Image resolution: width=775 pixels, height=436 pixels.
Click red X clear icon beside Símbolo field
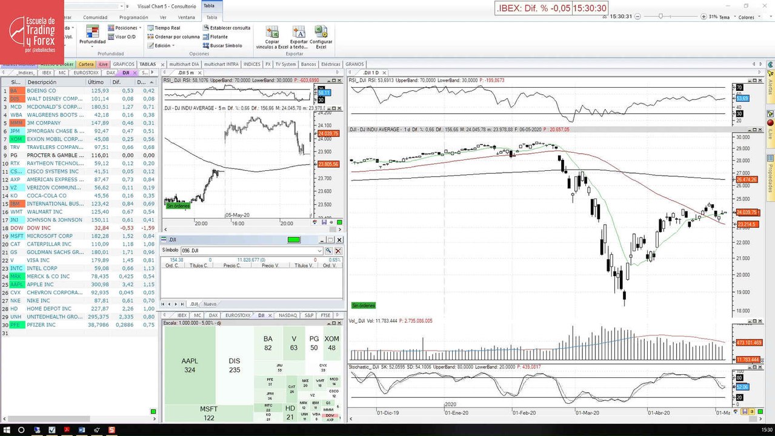[338, 250]
